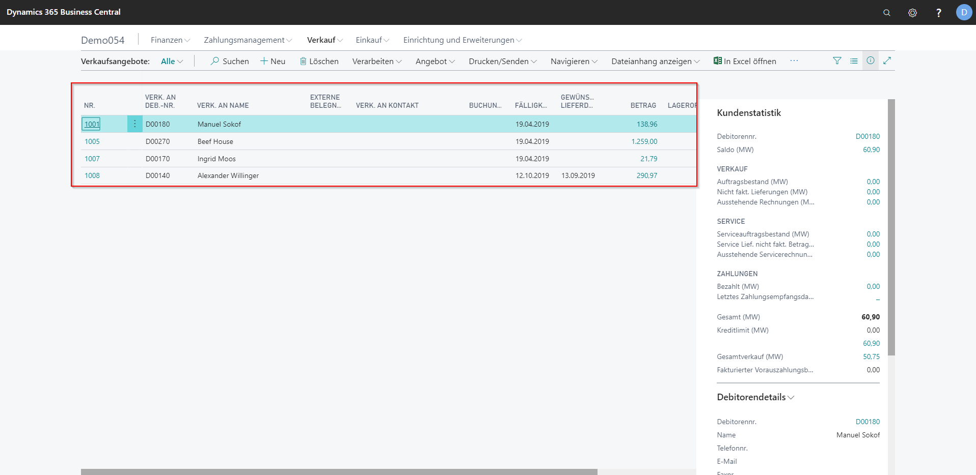The width and height of the screenshot is (976, 475).
Task: Expand the Verarbeiten menu
Action: [377, 61]
